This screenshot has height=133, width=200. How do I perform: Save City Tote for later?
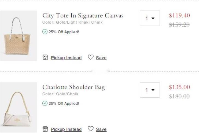(101, 58)
